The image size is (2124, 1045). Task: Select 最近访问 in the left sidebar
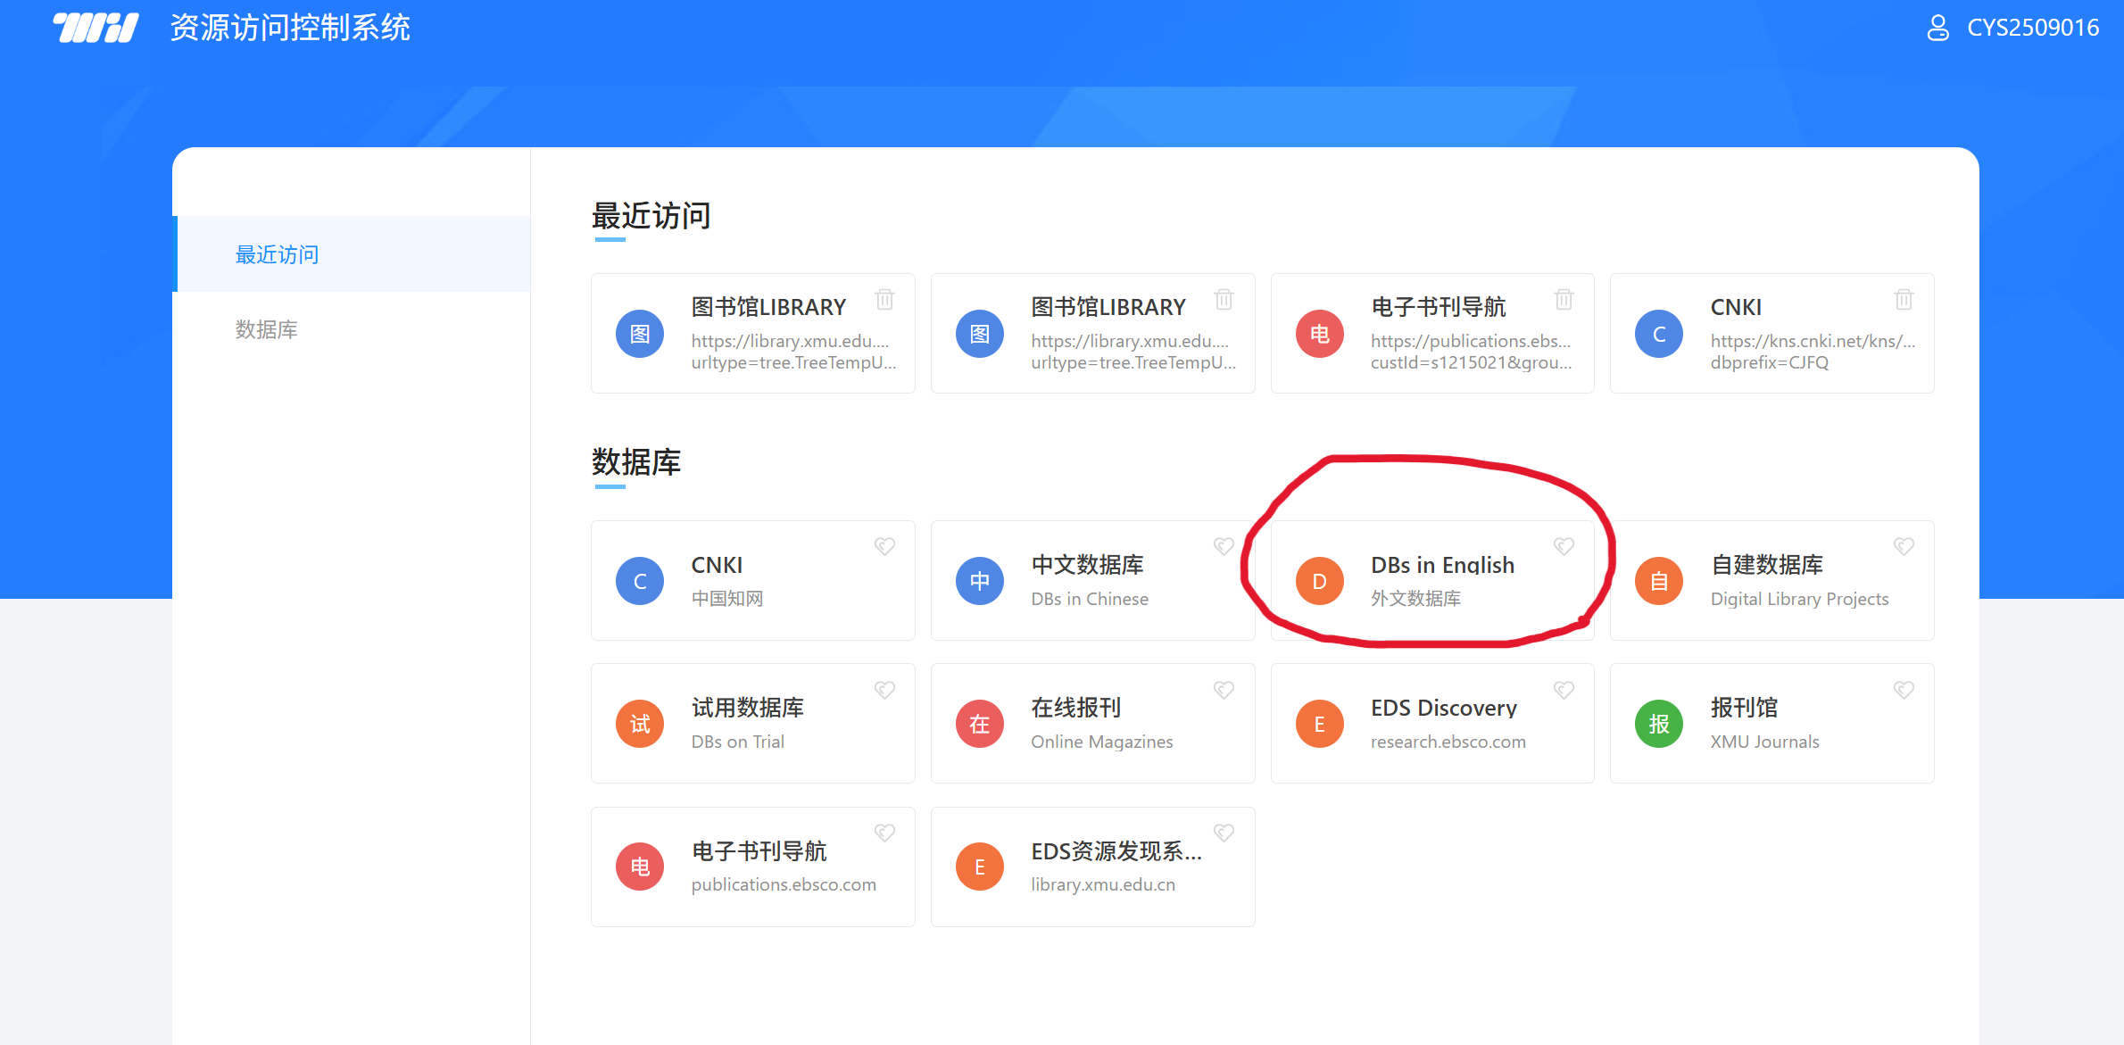pos(277,254)
